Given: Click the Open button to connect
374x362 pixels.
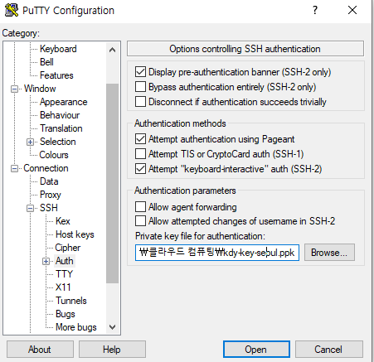Looking at the screenshot, I should click(x=256, y=350).
